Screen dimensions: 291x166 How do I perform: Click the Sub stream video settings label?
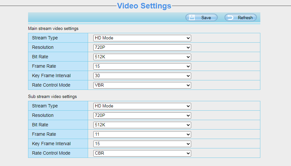click(x=52, y=97)
